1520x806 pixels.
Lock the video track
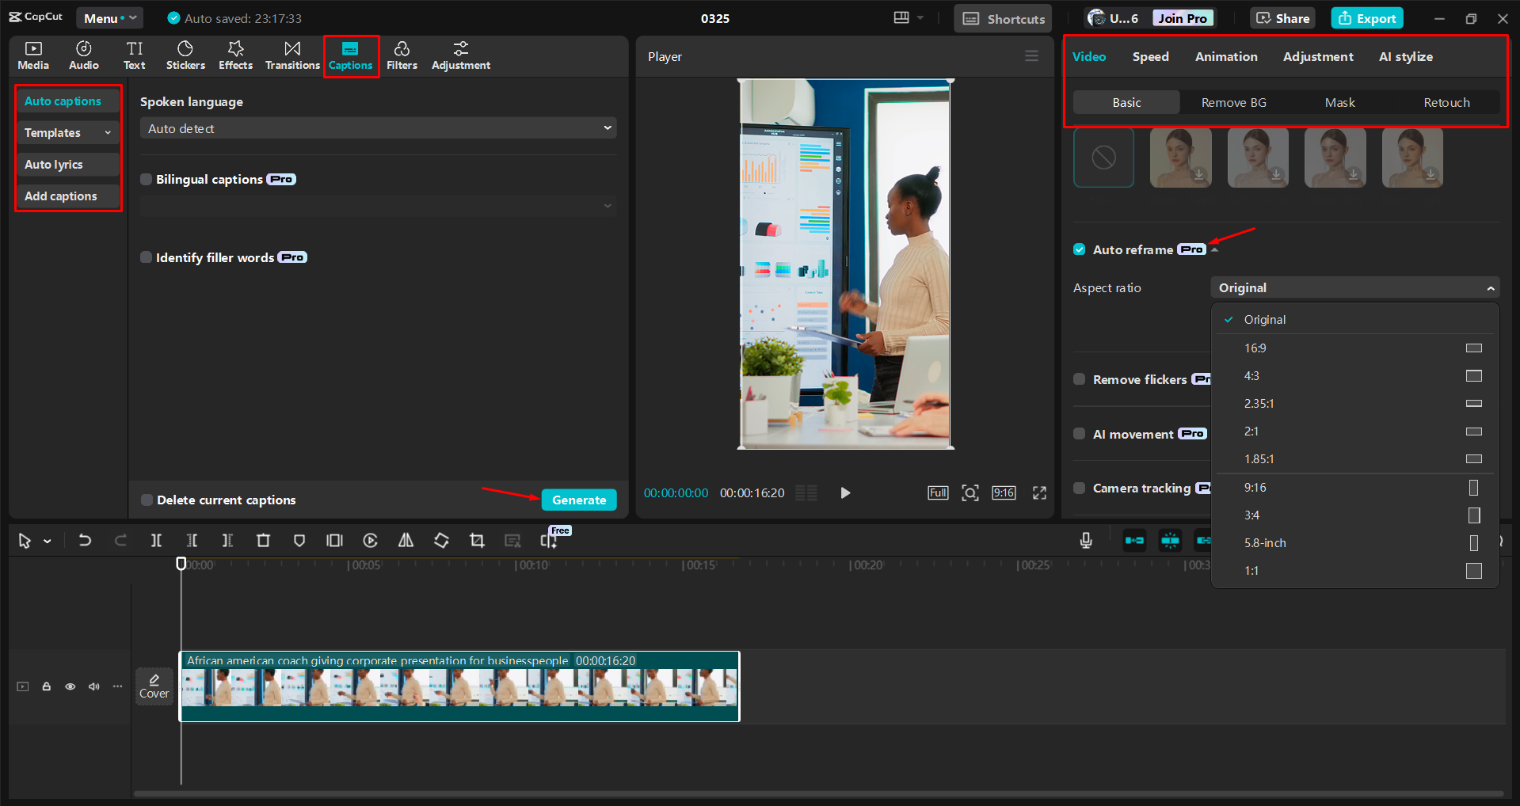(46, 686)
